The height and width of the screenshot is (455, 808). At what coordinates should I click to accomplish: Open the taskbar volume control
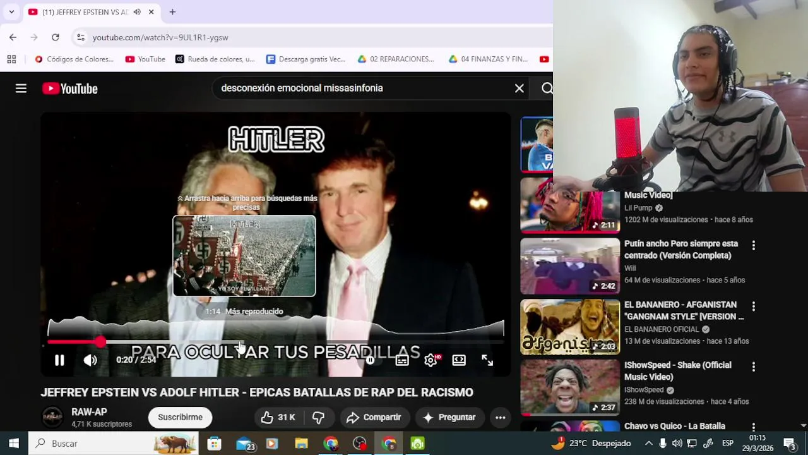677,444
